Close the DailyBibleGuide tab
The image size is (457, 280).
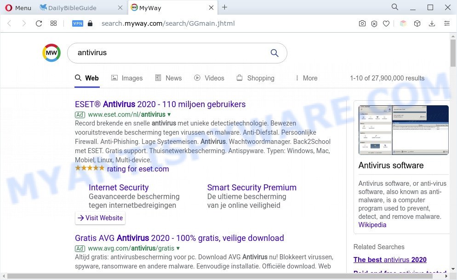tap(120, 8)
